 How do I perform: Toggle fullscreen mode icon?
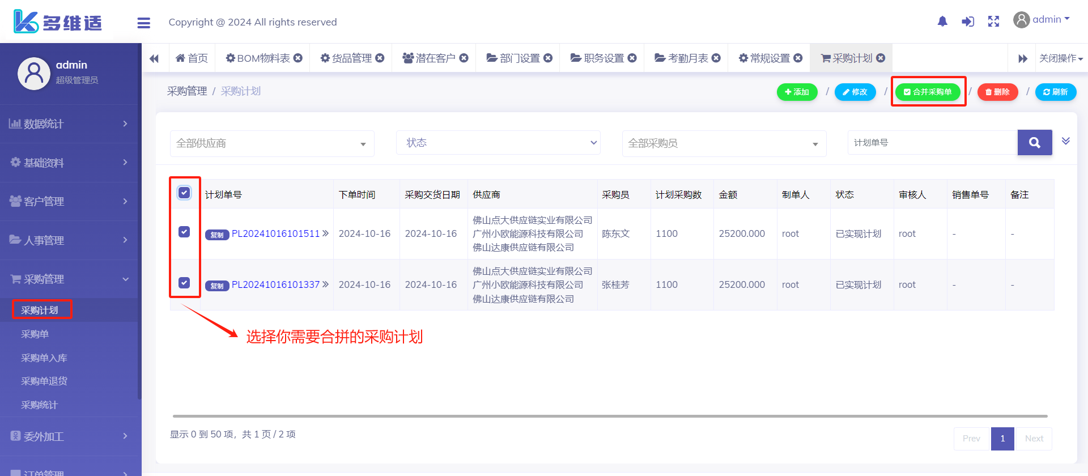993,22
